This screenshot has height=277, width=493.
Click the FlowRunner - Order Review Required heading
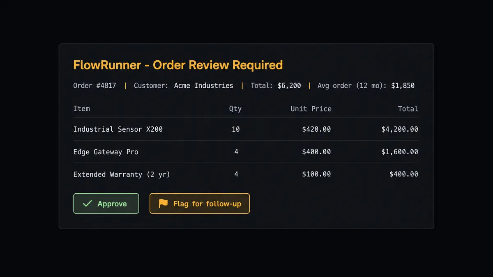[x=178, y=65]
